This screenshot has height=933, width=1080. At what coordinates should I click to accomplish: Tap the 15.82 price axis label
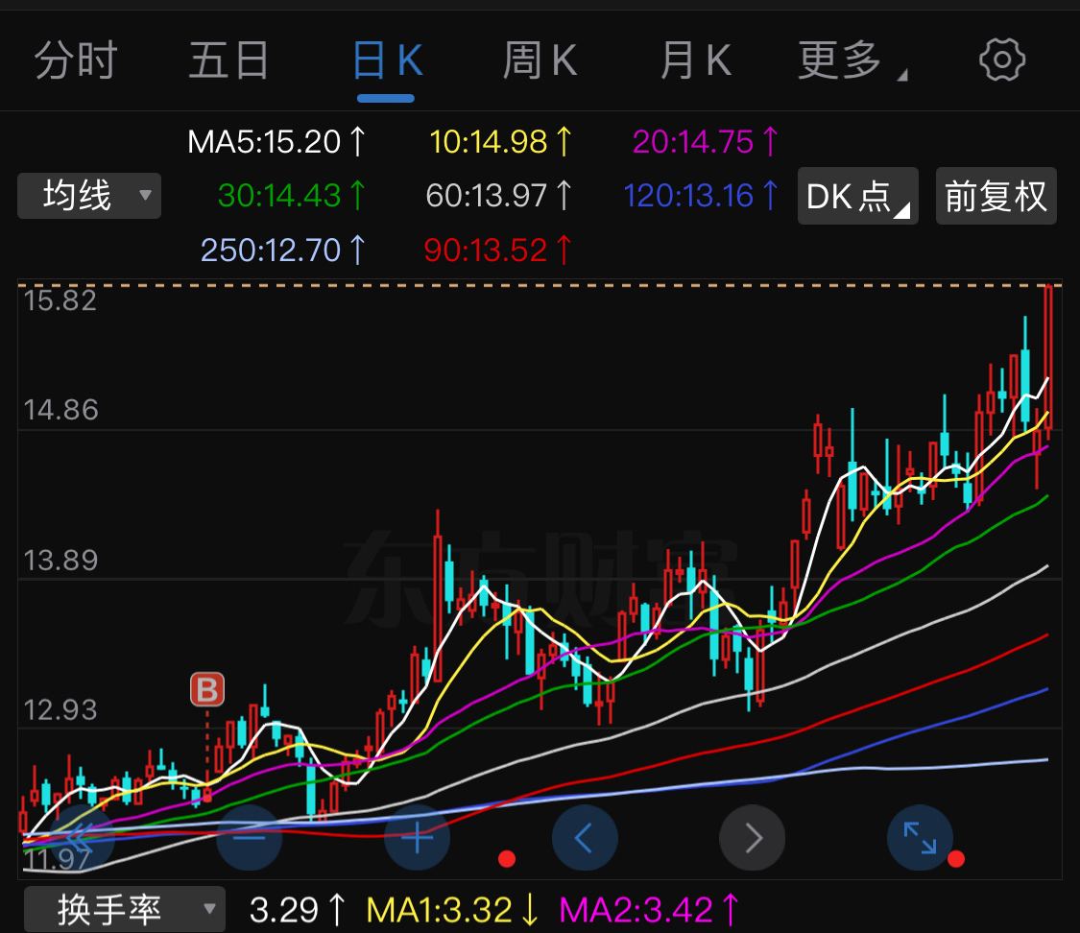60,300
